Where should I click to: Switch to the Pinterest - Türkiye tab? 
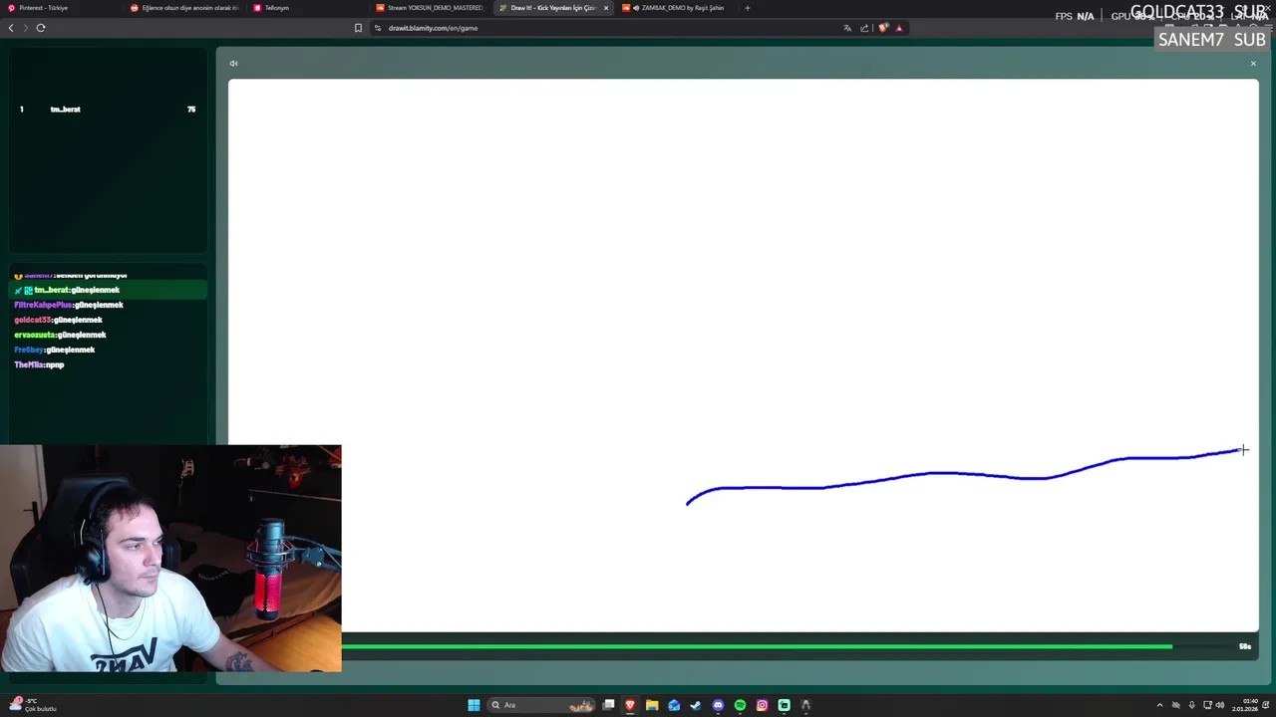tap(63, 8)
